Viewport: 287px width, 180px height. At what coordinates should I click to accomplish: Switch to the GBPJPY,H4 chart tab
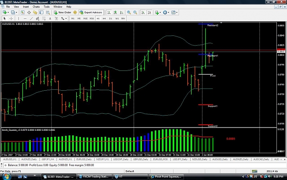click(x=48, y=159)
